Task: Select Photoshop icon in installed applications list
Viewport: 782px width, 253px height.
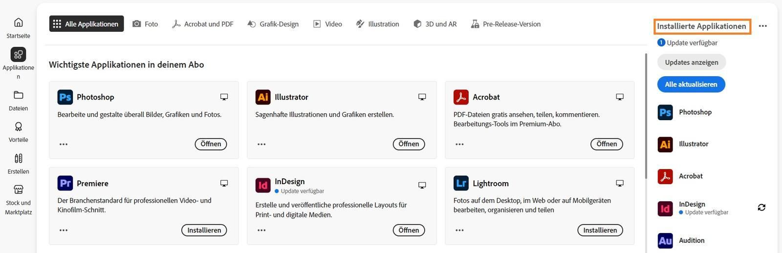Action: [x=665, y=112]
